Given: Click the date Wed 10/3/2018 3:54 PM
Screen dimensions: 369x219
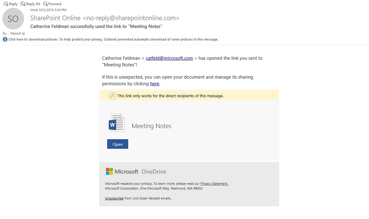Looking at the screenshot, I should pyautogui.click(x=48, y=10).
